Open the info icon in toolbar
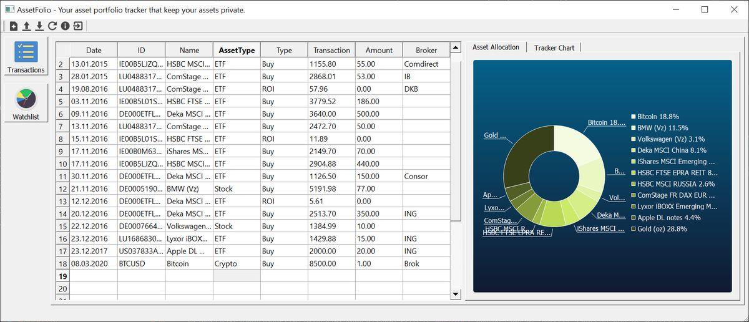749x322 pixels. click(x=65, y=26)
